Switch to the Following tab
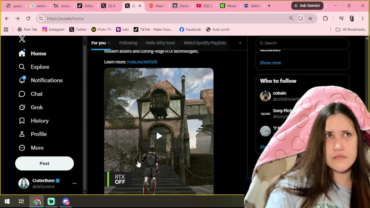The width and height of the screenshot is (370, 208). click(128, 43)
